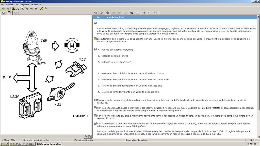Click the yellow stamp-shaped toolbar icon
260x146 pixels.
pos(36,9)
